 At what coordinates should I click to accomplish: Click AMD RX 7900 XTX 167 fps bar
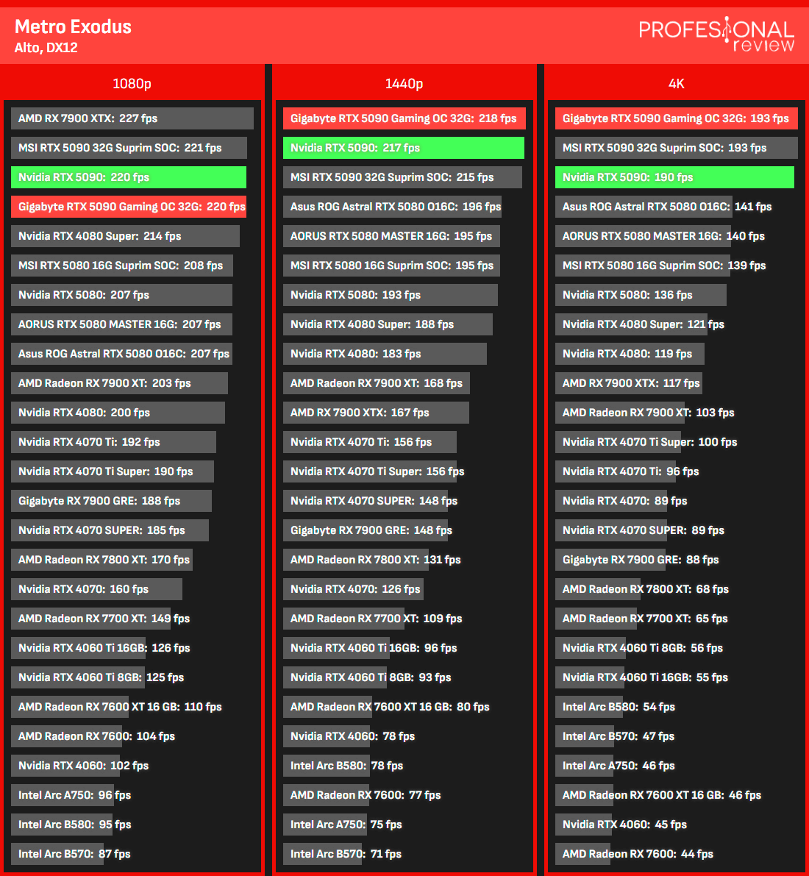click(x=376, y=413)
